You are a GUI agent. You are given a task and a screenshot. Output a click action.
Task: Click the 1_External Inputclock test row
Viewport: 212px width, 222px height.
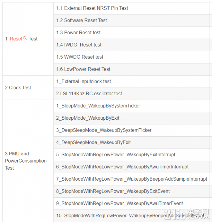click(132, 81)
